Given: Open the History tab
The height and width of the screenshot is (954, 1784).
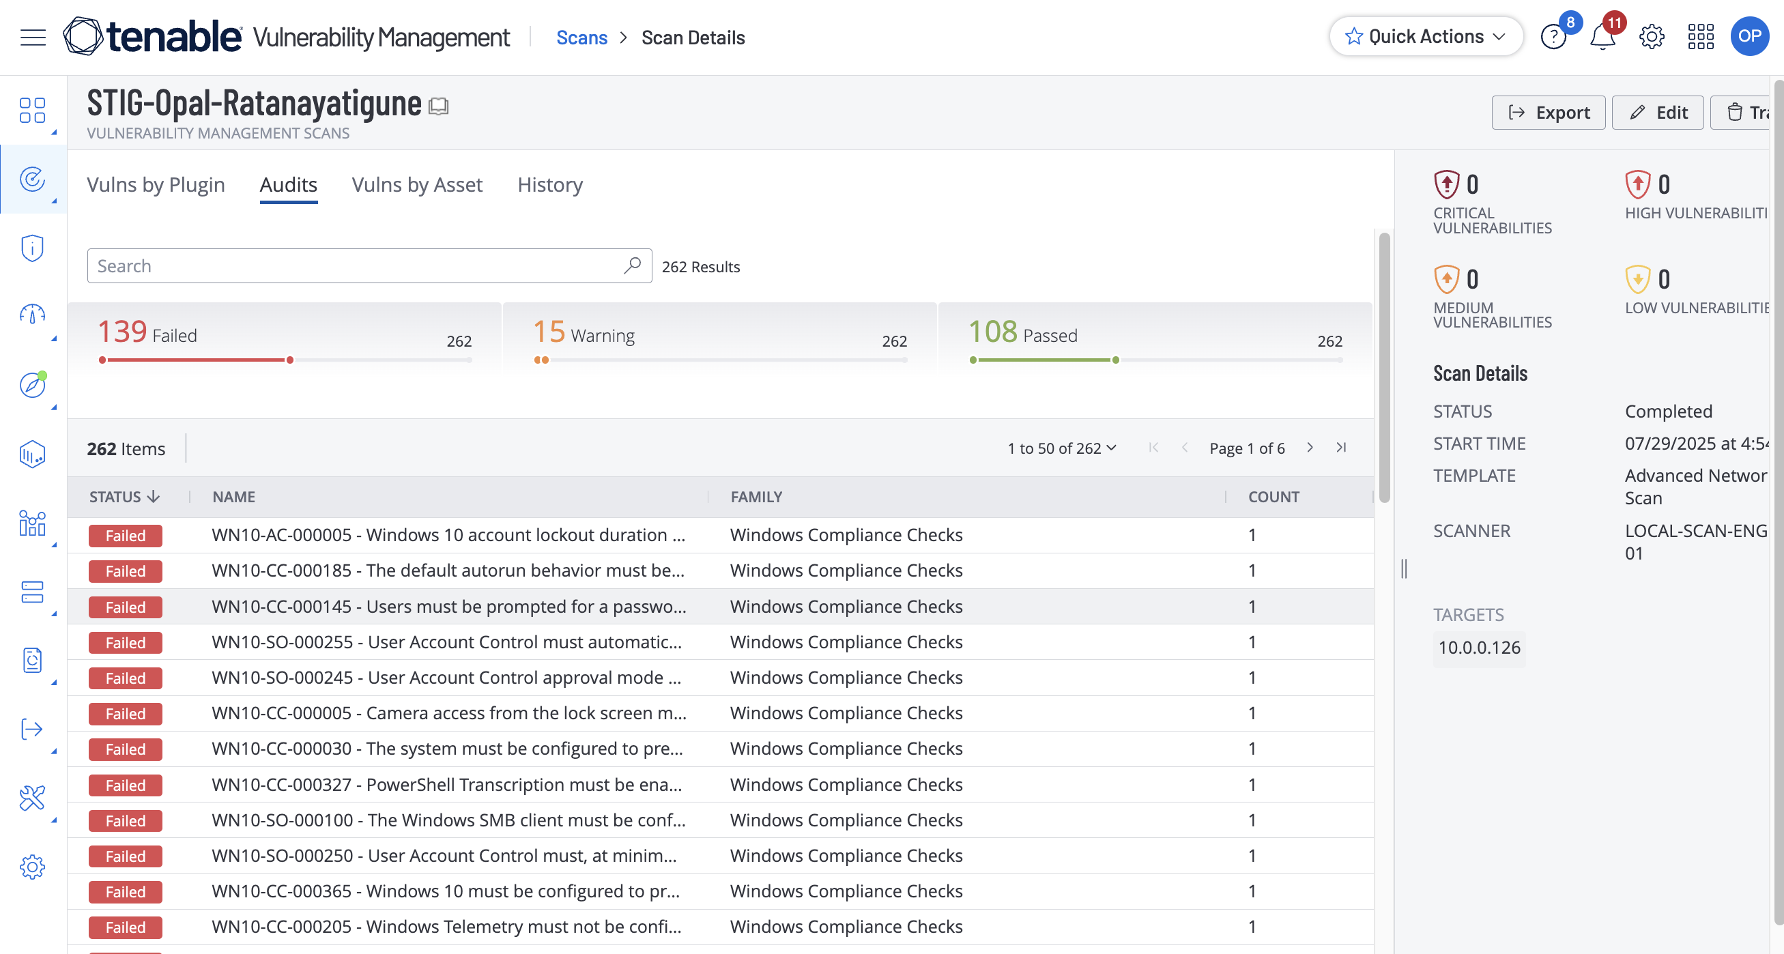Looking at the screenshot, I should [550, 185].
